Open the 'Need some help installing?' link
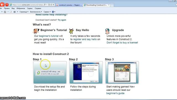The width and height of the screenshot is (177, 100). 51,15
